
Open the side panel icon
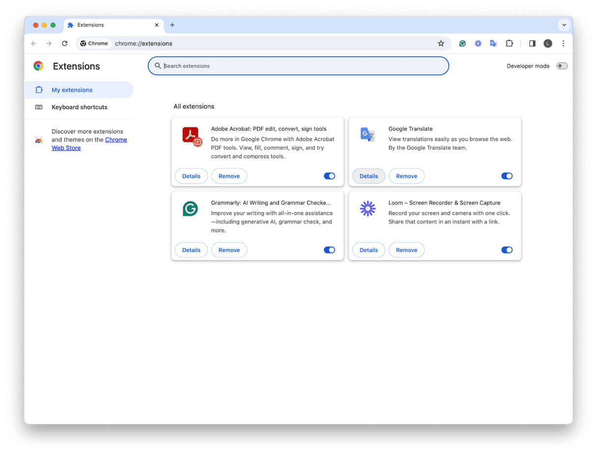(532, 43)
